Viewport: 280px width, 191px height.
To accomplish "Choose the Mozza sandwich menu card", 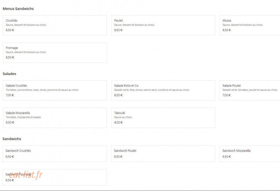I will (250, 25).
